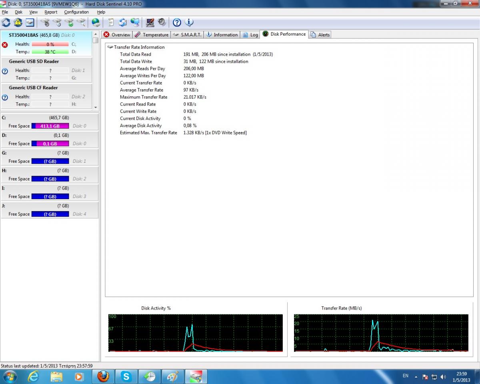
Task: Click the Disk Activity % graph
Action: click(x=196, y=333)
